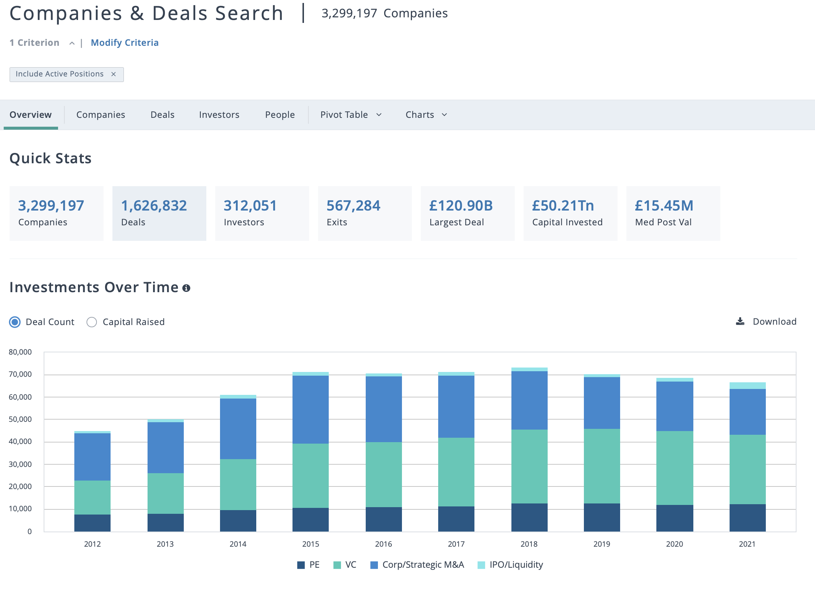Click the '3,299,197 Companies' header count

385,13
